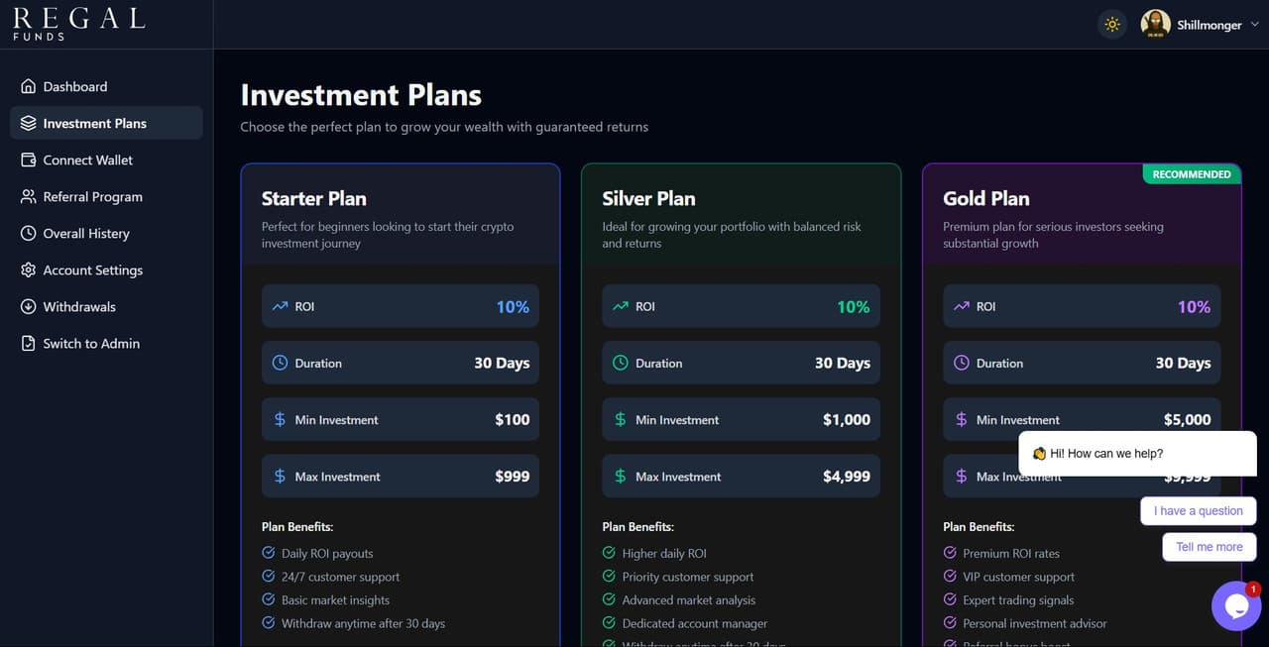The height and width of the screenshot is (647, 1269).
Task: Click the ROI trend icon on Starter Plan
Action: (279, 306)
